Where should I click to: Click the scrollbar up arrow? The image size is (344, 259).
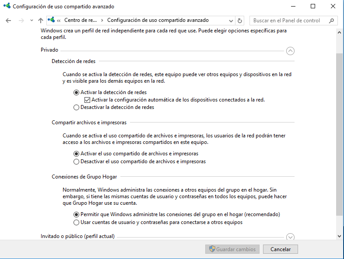tap(339, 32)
